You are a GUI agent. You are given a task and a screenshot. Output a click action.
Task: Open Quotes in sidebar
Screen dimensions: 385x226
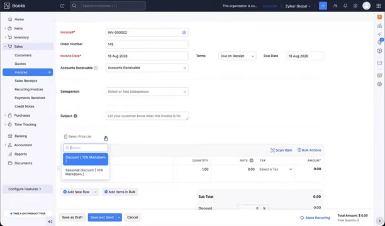pyautogui.click(x=20, y=64)
